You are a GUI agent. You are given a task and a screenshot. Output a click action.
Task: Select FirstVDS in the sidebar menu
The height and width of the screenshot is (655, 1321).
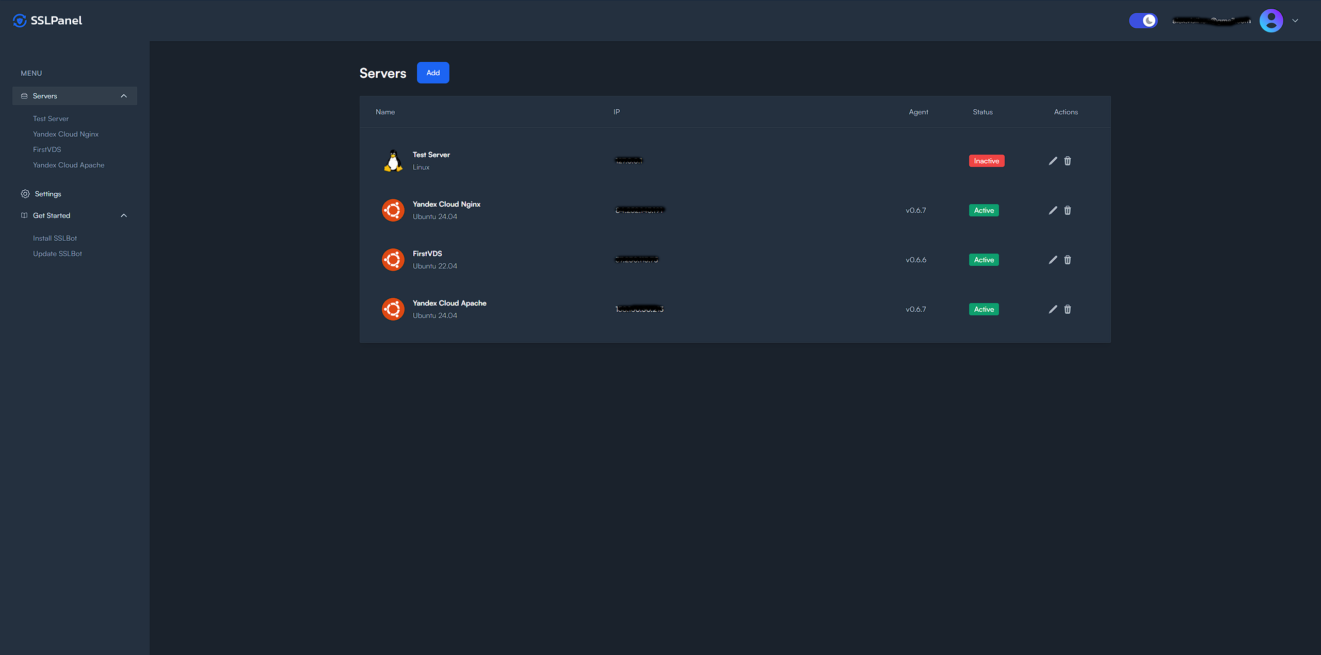point(47,149)
